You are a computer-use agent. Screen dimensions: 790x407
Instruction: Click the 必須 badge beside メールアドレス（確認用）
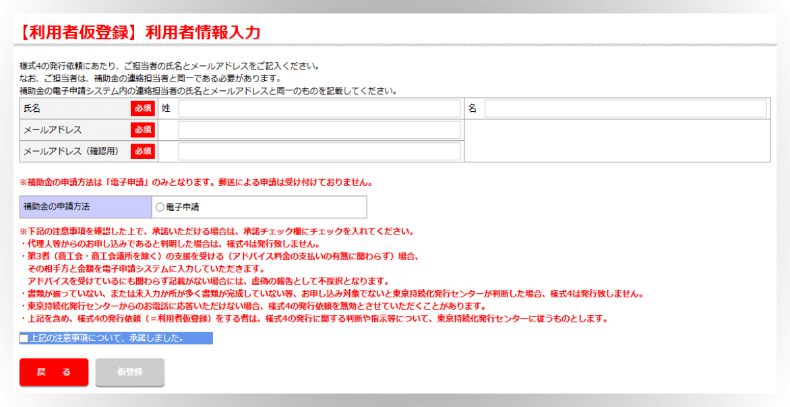142,152
